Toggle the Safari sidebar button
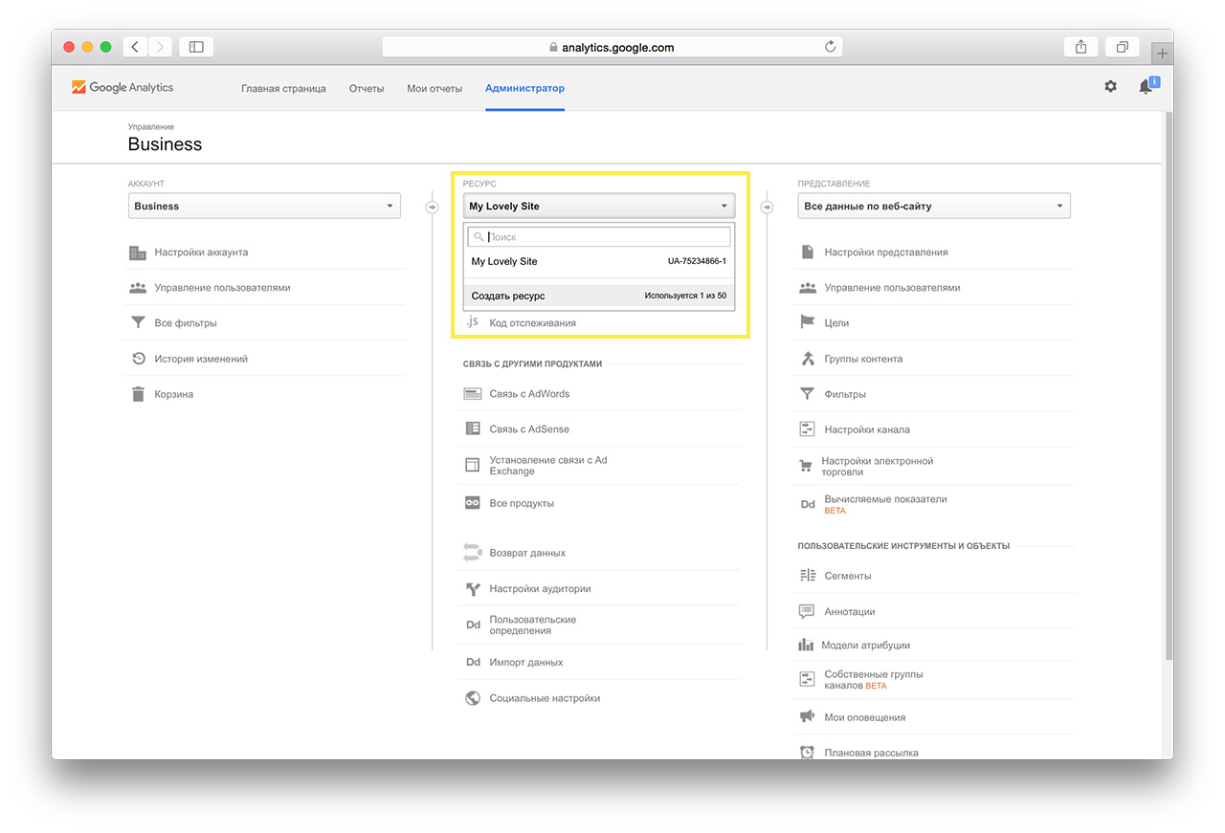The height and width of the screenshot is (833, 1225). (x=196, y=47)
